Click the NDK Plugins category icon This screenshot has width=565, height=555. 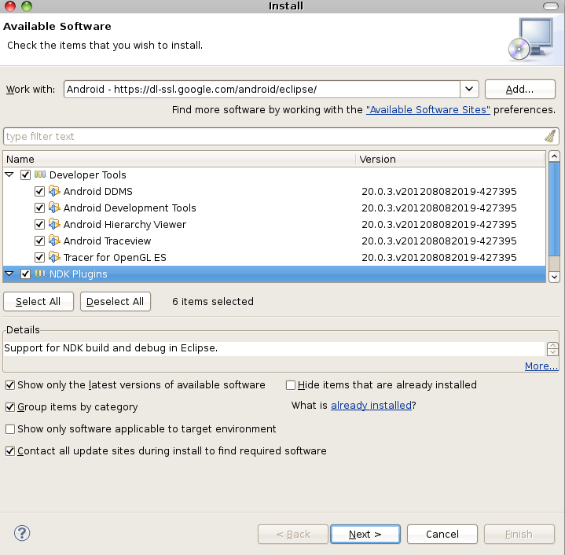pyautogui.click(x=40, y=274)
